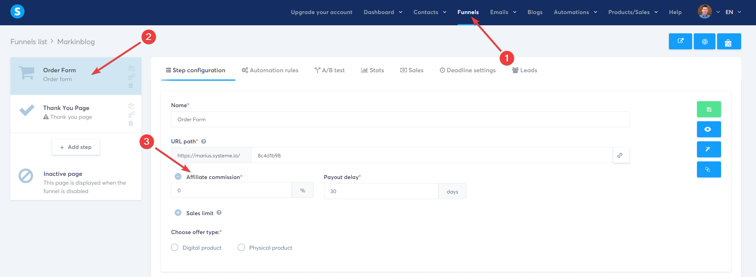Select Digital product offer type
This screenshot has height=277, width=756.
pos(175,247)
